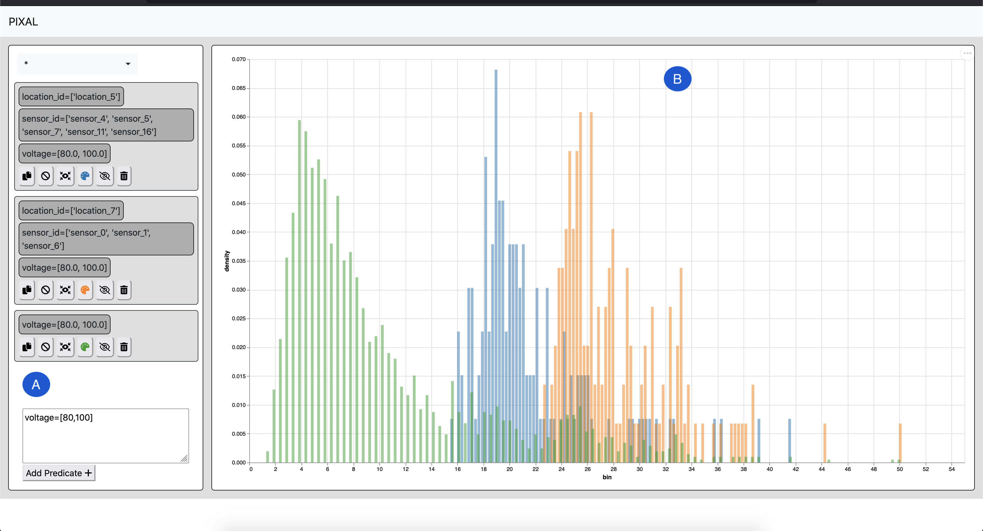Open chart options ellipsis menu
The height and width of the screenshot is (531, 983).
(x=967, y=53)
